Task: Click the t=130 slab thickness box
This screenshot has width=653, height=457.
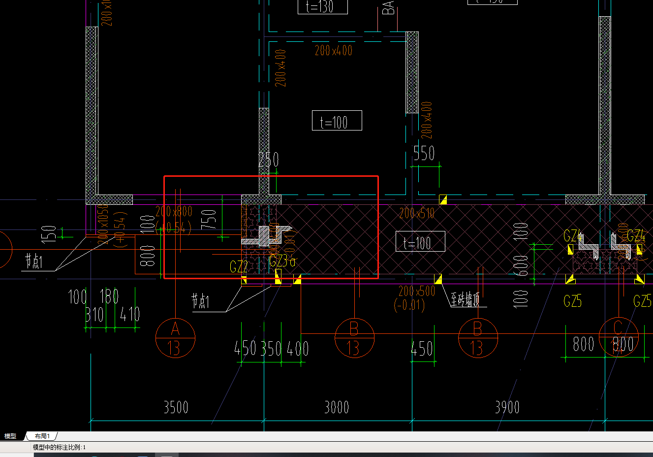Action: coord(323,6)
